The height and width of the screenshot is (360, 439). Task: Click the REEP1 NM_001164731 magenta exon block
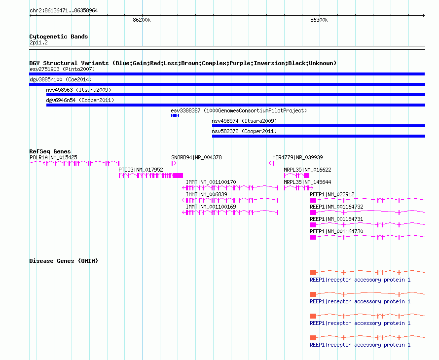313,225
